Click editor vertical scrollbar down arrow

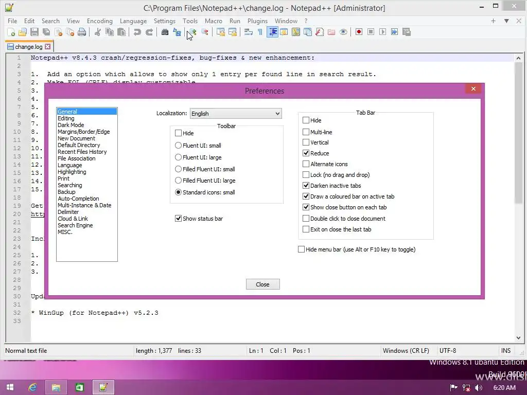click(518, 337)
